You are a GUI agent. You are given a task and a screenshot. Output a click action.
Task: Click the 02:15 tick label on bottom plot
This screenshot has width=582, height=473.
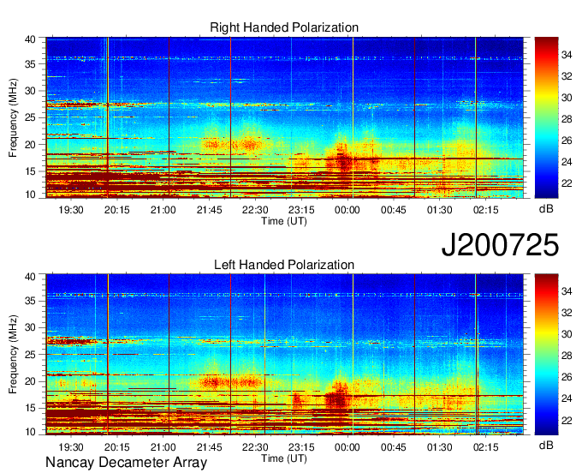pos(485,447)
